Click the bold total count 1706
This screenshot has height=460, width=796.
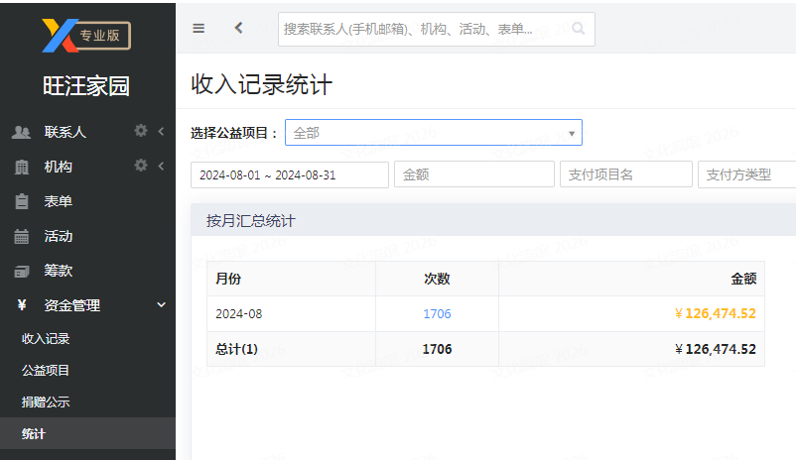pos(437,349)
